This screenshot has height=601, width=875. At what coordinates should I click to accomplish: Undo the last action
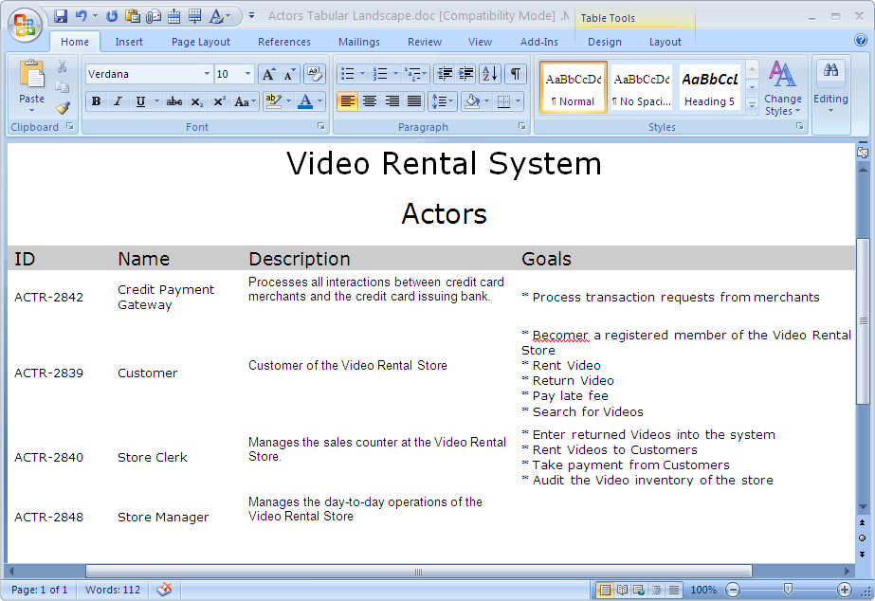[x=82, y=16]
